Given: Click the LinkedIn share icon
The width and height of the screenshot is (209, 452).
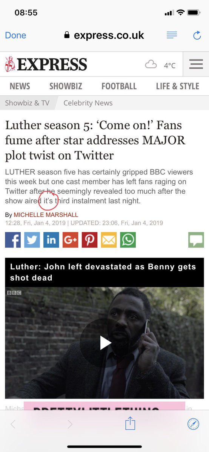Looking at the screenshot, I should coord(51,240).
